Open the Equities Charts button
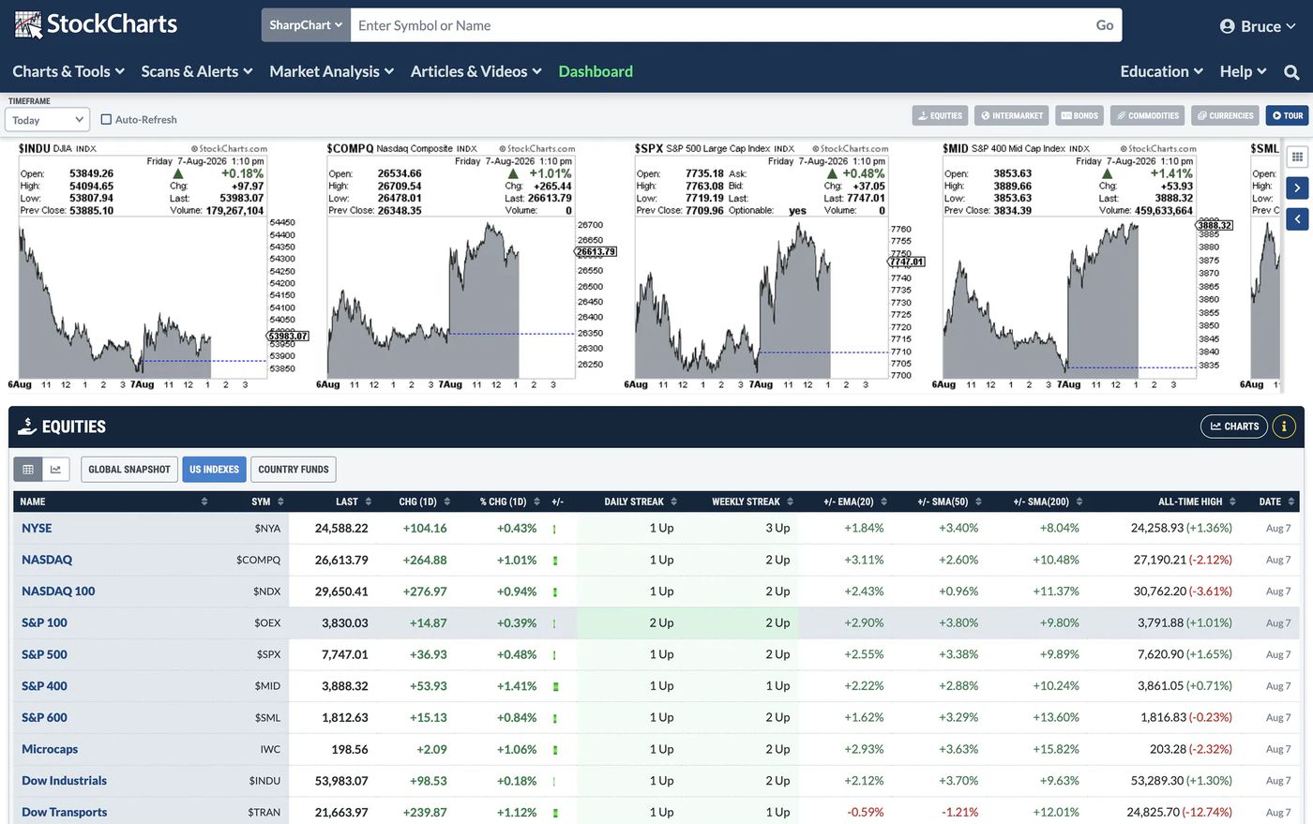The image size is (1313, 824). pyautogui.click(x=1234, y=427)
